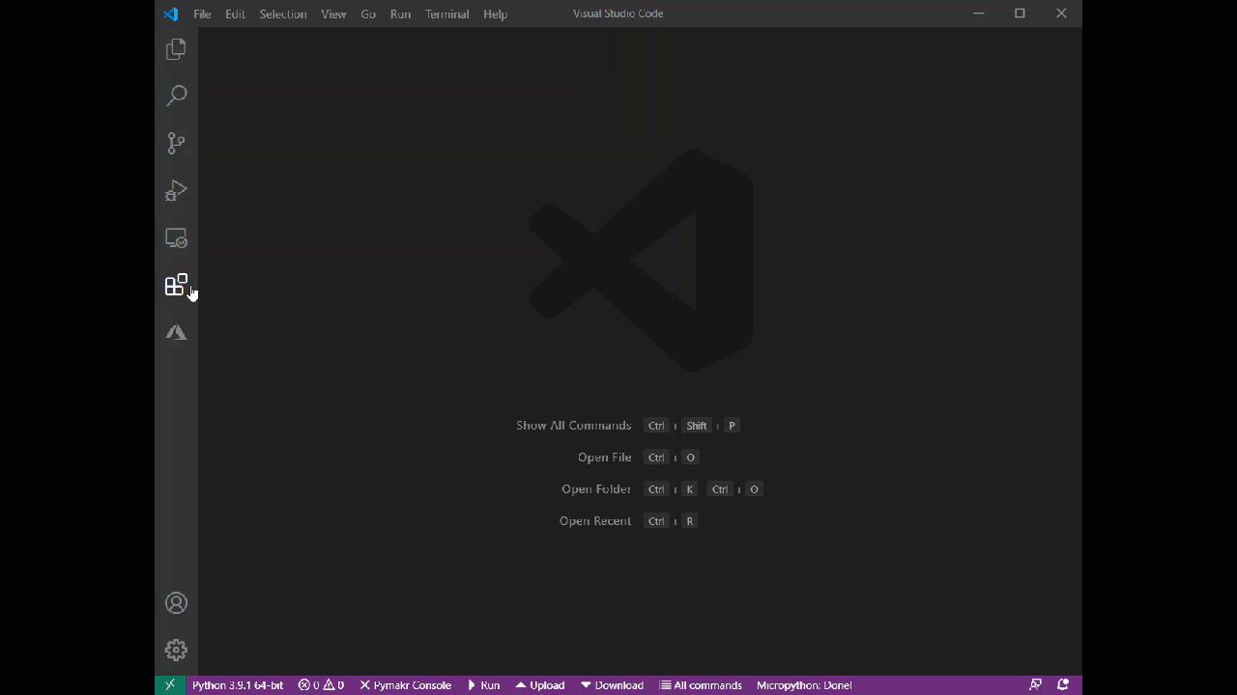Viewport: 1237px width, 695px height.
Task: Click Download in the status bar
Action: click(x=613, y=685)
